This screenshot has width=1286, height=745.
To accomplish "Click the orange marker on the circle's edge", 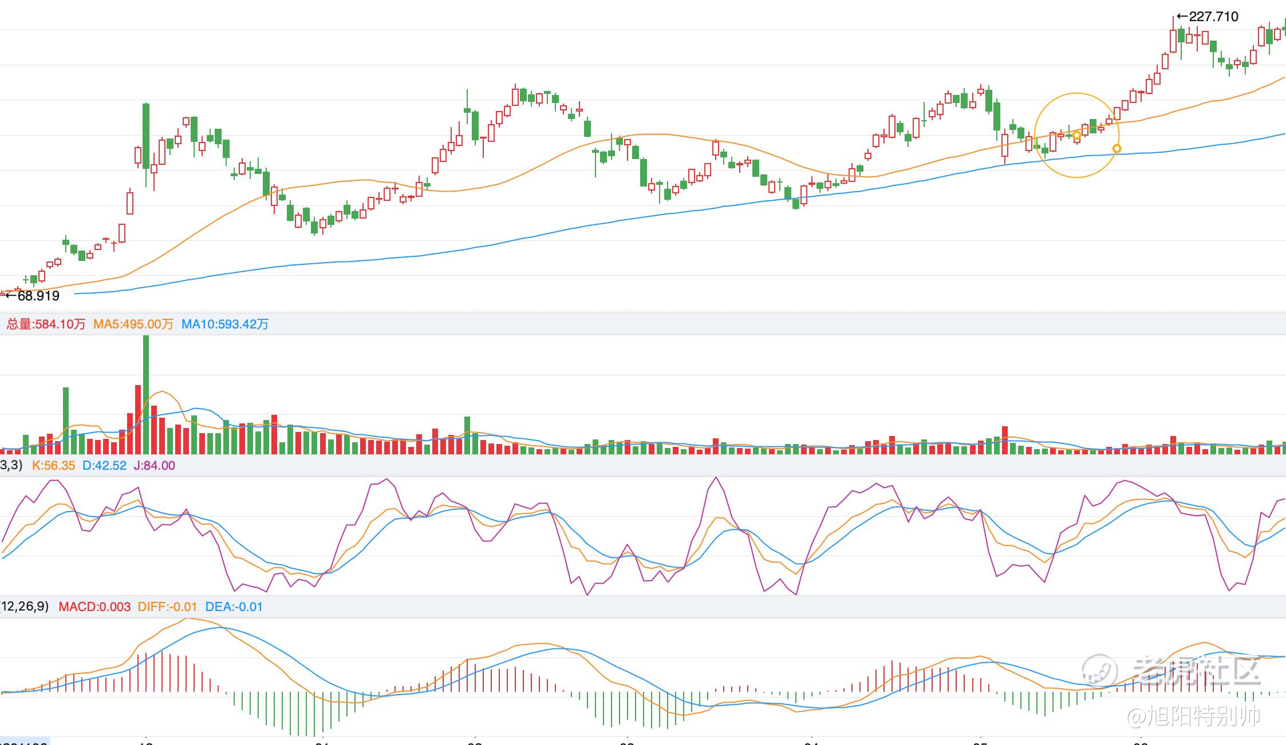I will pos(1117,149).
